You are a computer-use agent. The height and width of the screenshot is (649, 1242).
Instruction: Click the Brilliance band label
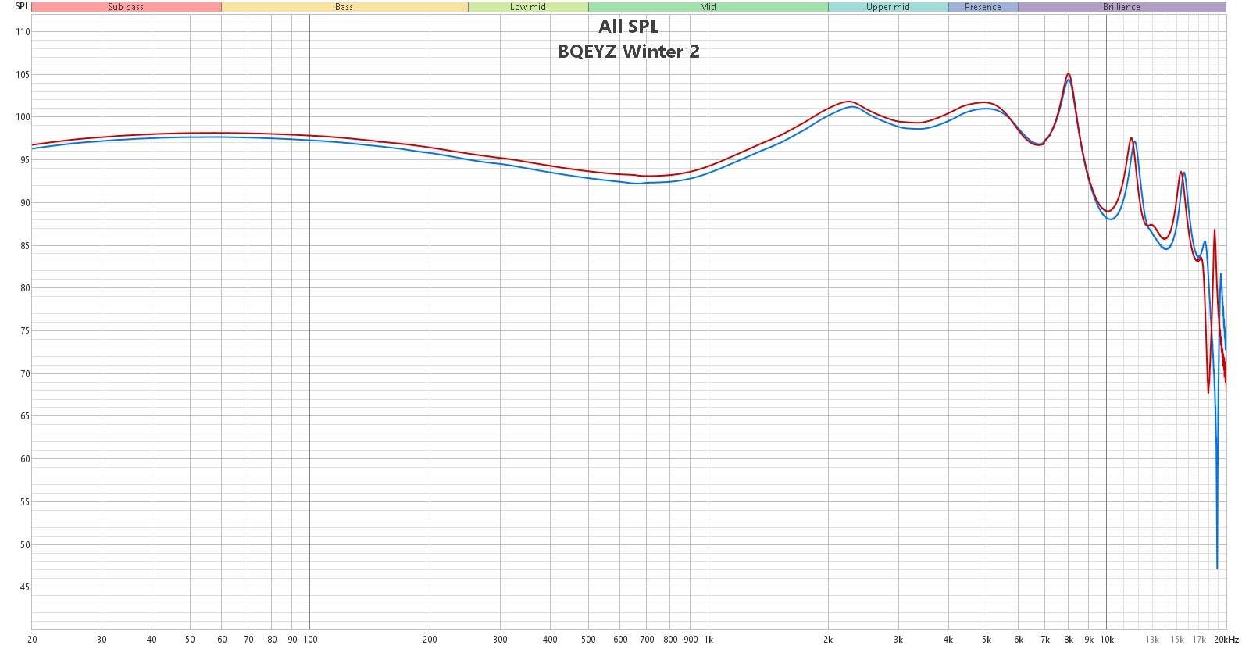coord(1122,7)
